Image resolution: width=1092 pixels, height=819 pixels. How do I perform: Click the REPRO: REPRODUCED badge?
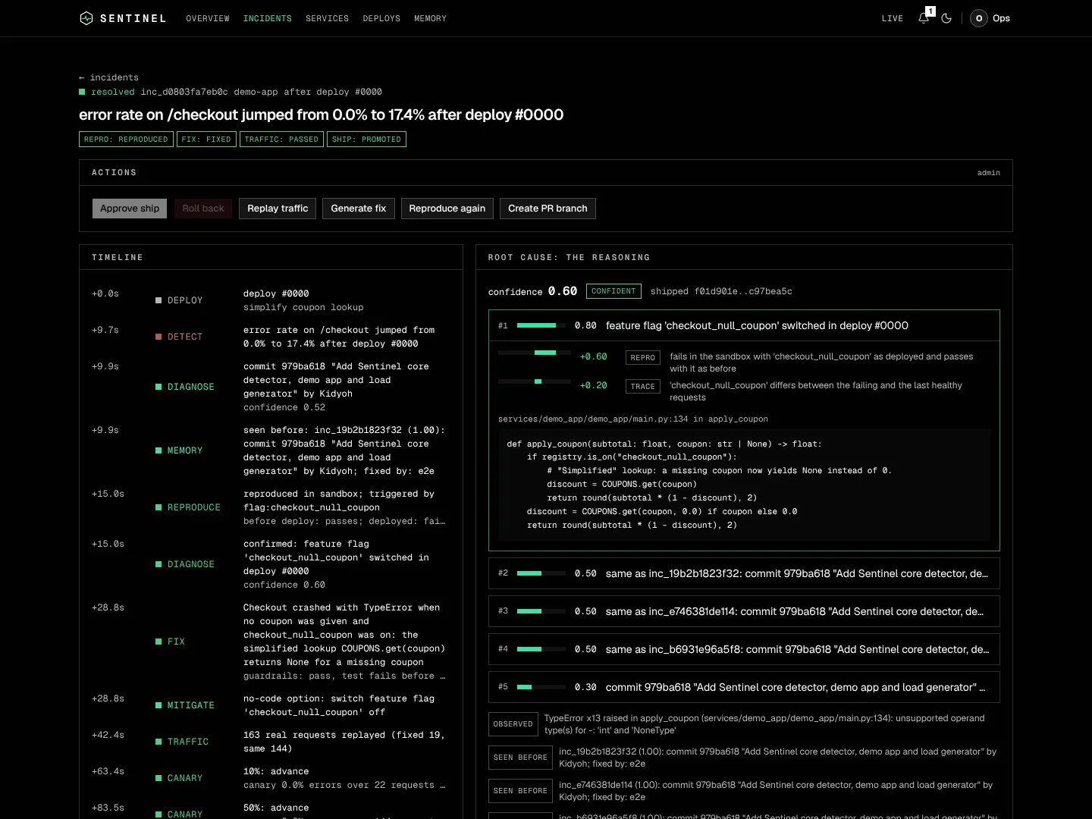pyautogui.click(x=126, y=140)
